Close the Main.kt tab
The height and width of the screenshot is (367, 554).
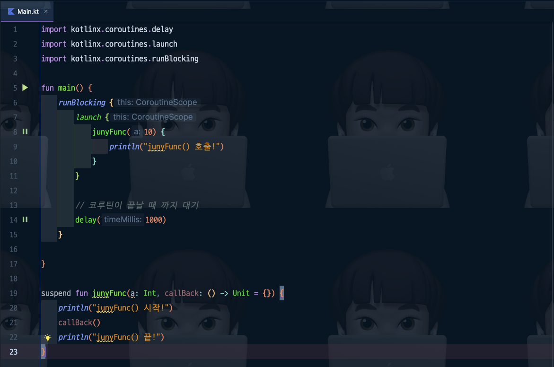pyautogui.click(x=46, y=11)
